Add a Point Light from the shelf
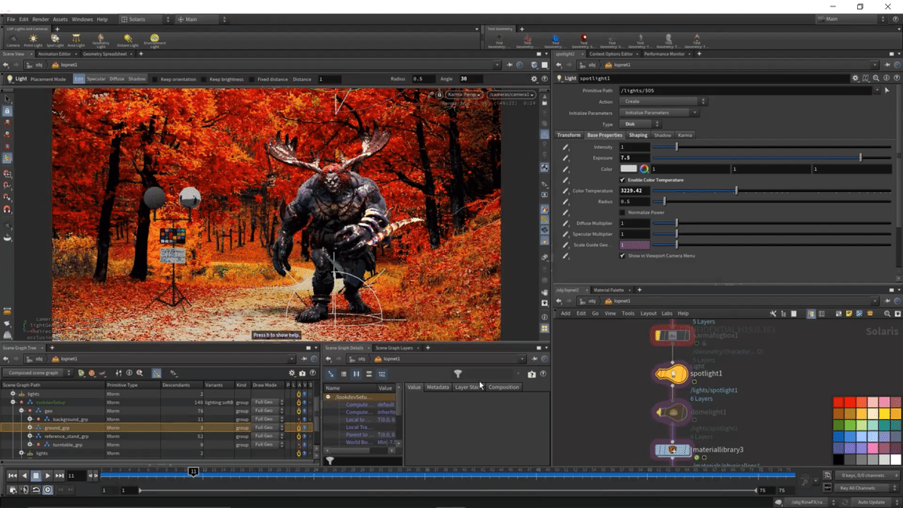 point(33,40)
